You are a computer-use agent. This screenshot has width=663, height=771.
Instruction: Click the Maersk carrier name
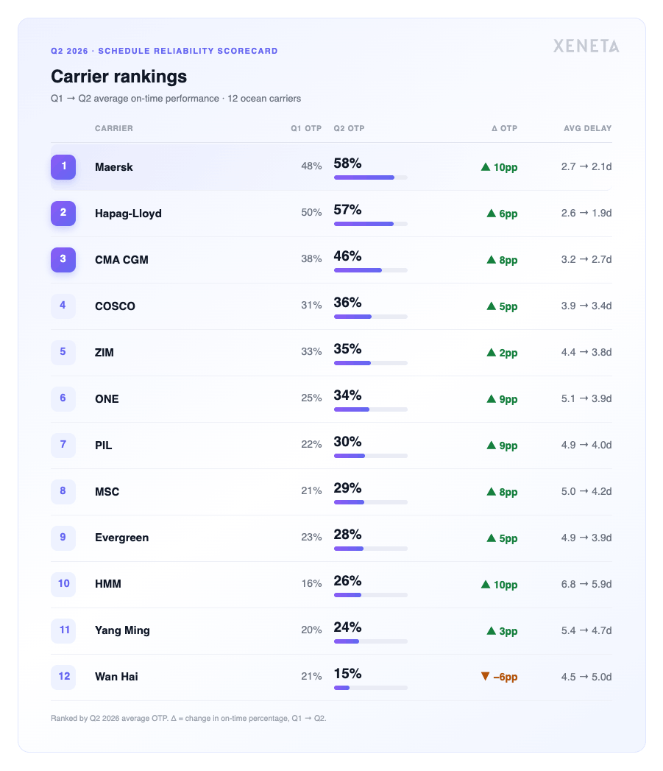pyautogui.click(x=114, y=167)
